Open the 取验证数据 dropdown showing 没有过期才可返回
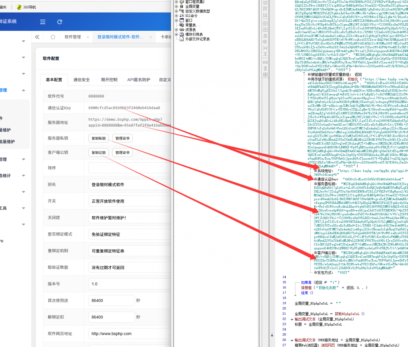 [x=130, y=267]
